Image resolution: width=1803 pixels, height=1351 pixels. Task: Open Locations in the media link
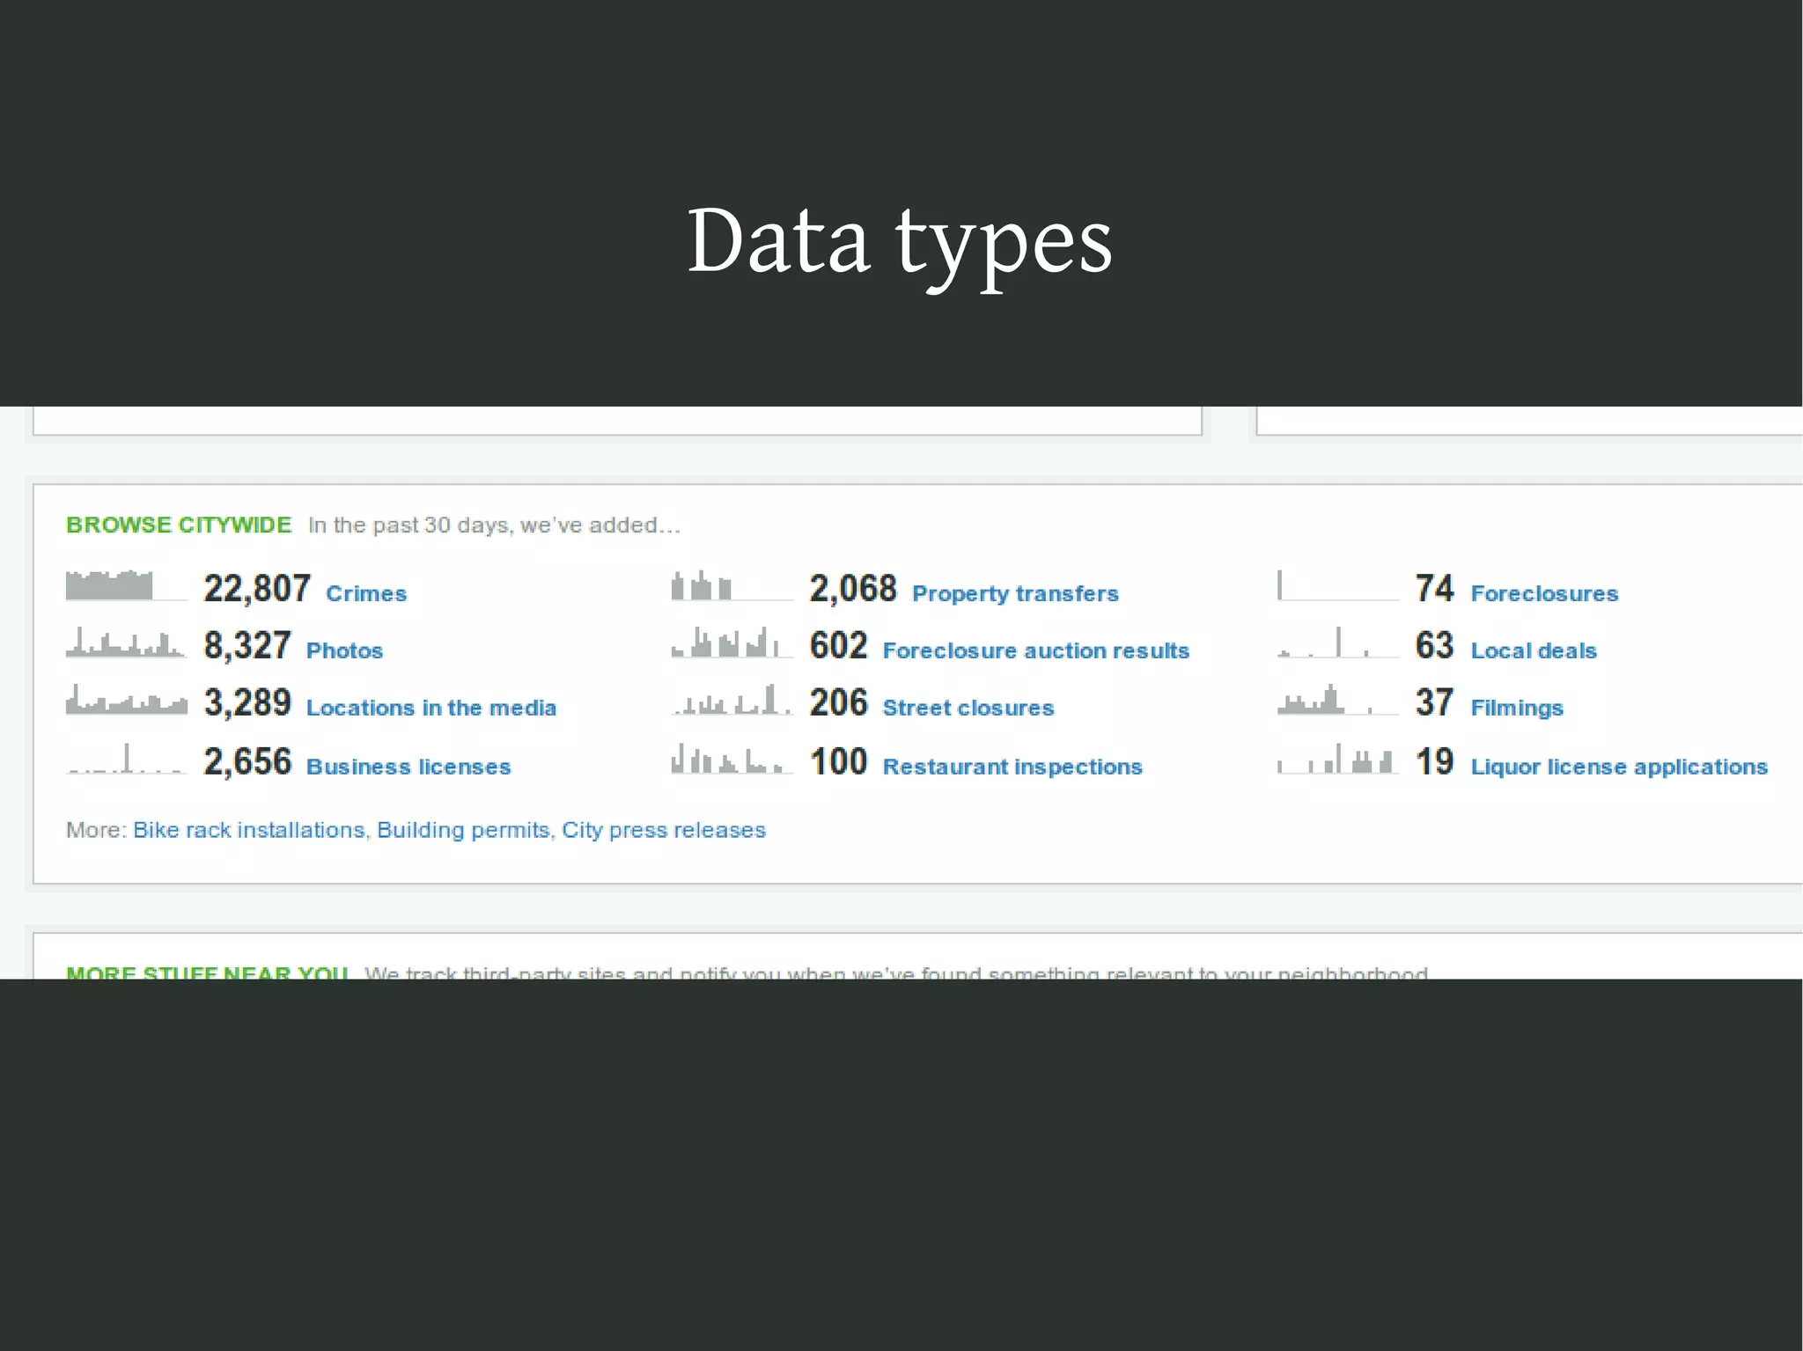click(x=431, y=709)
